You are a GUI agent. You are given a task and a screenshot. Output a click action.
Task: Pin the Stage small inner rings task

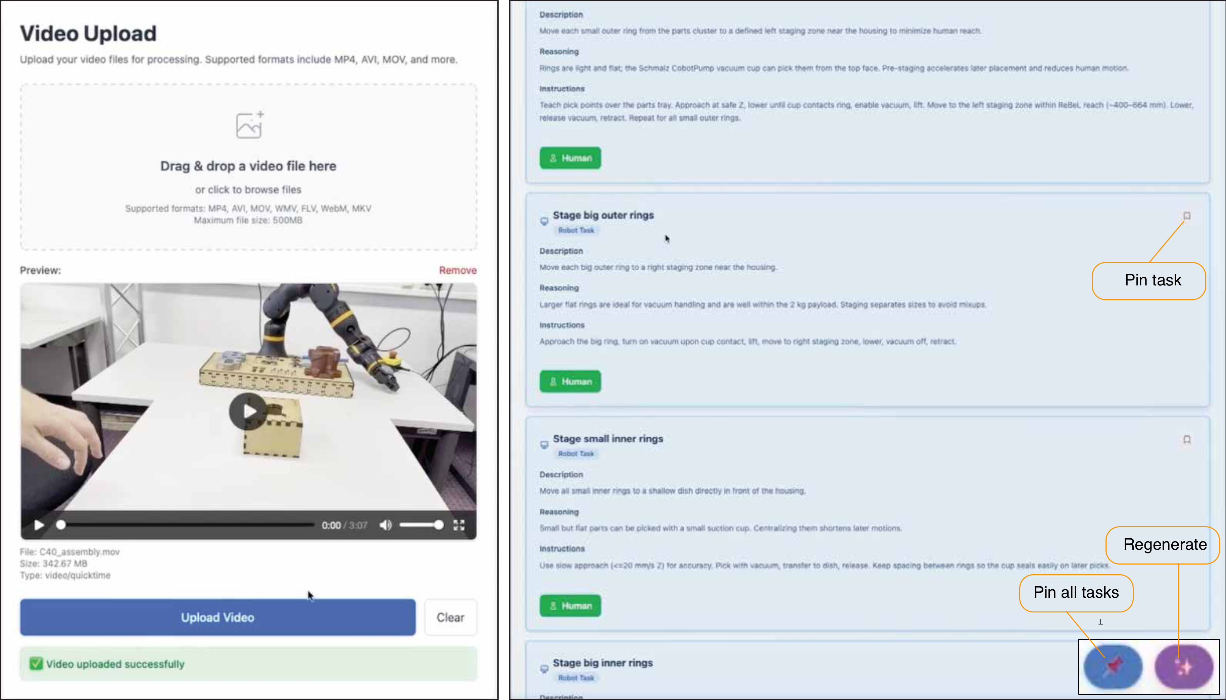1186,439
